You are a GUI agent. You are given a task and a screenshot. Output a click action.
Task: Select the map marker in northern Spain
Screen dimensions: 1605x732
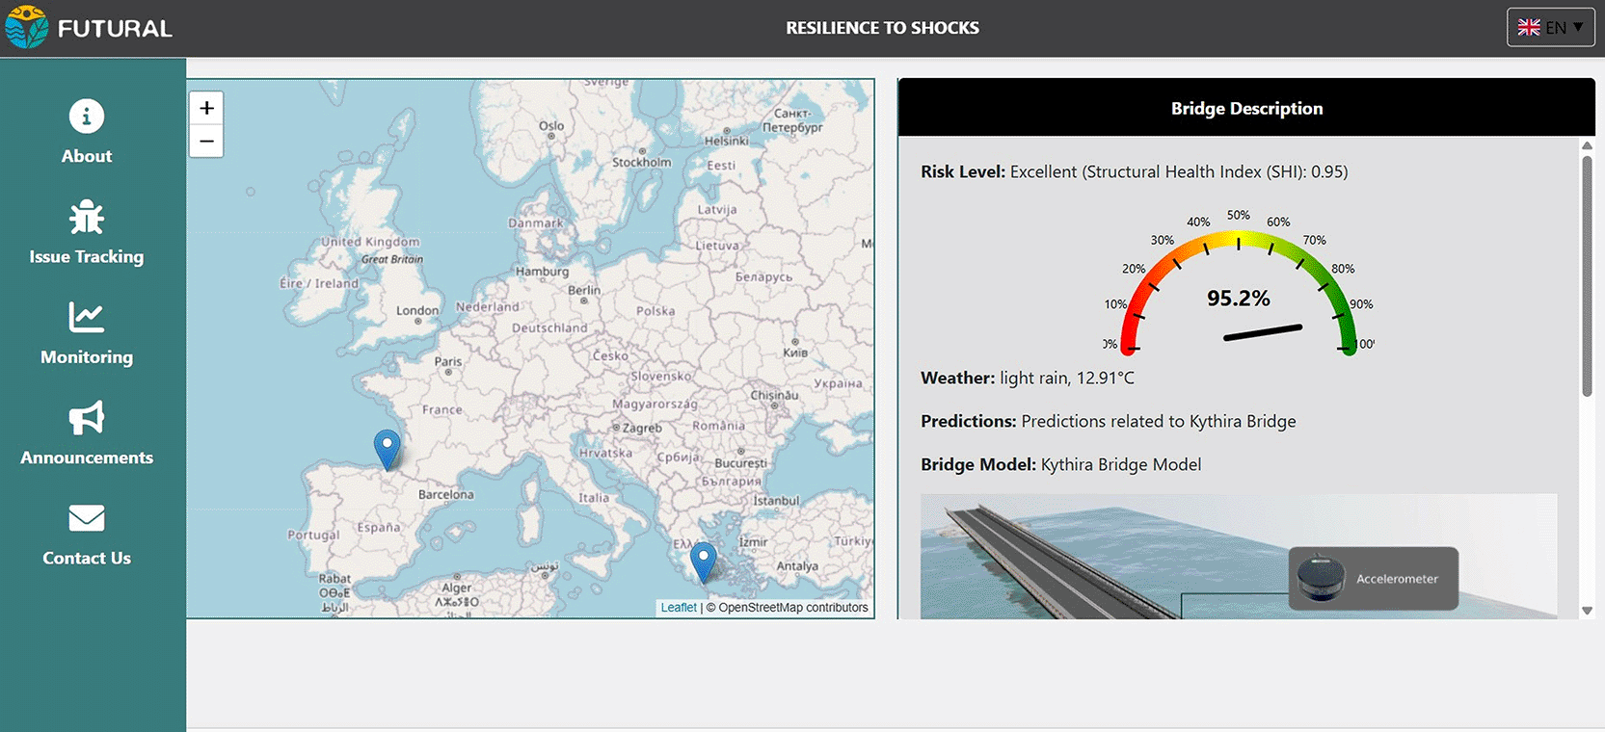click(x=387, y=450)
